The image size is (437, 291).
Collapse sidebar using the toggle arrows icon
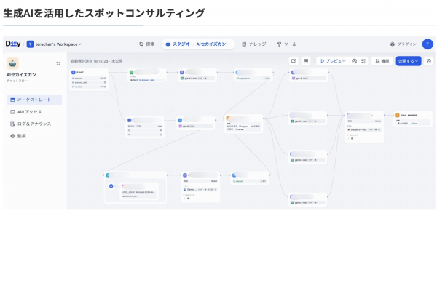coord(58,63)
